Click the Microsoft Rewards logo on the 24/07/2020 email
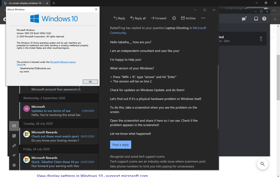Screen dimensions: 280x177 [26, 160]
